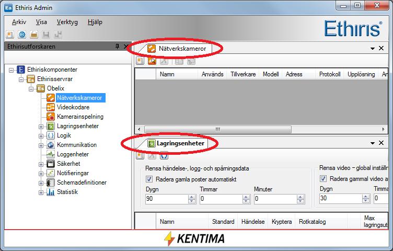Increase video Dygn value of 30
Screen dimensions: 393x251
(366, 197)
